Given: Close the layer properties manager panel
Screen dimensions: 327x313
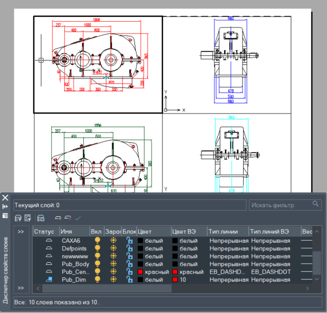Looking at the screenshot, I should coord(5,198).
